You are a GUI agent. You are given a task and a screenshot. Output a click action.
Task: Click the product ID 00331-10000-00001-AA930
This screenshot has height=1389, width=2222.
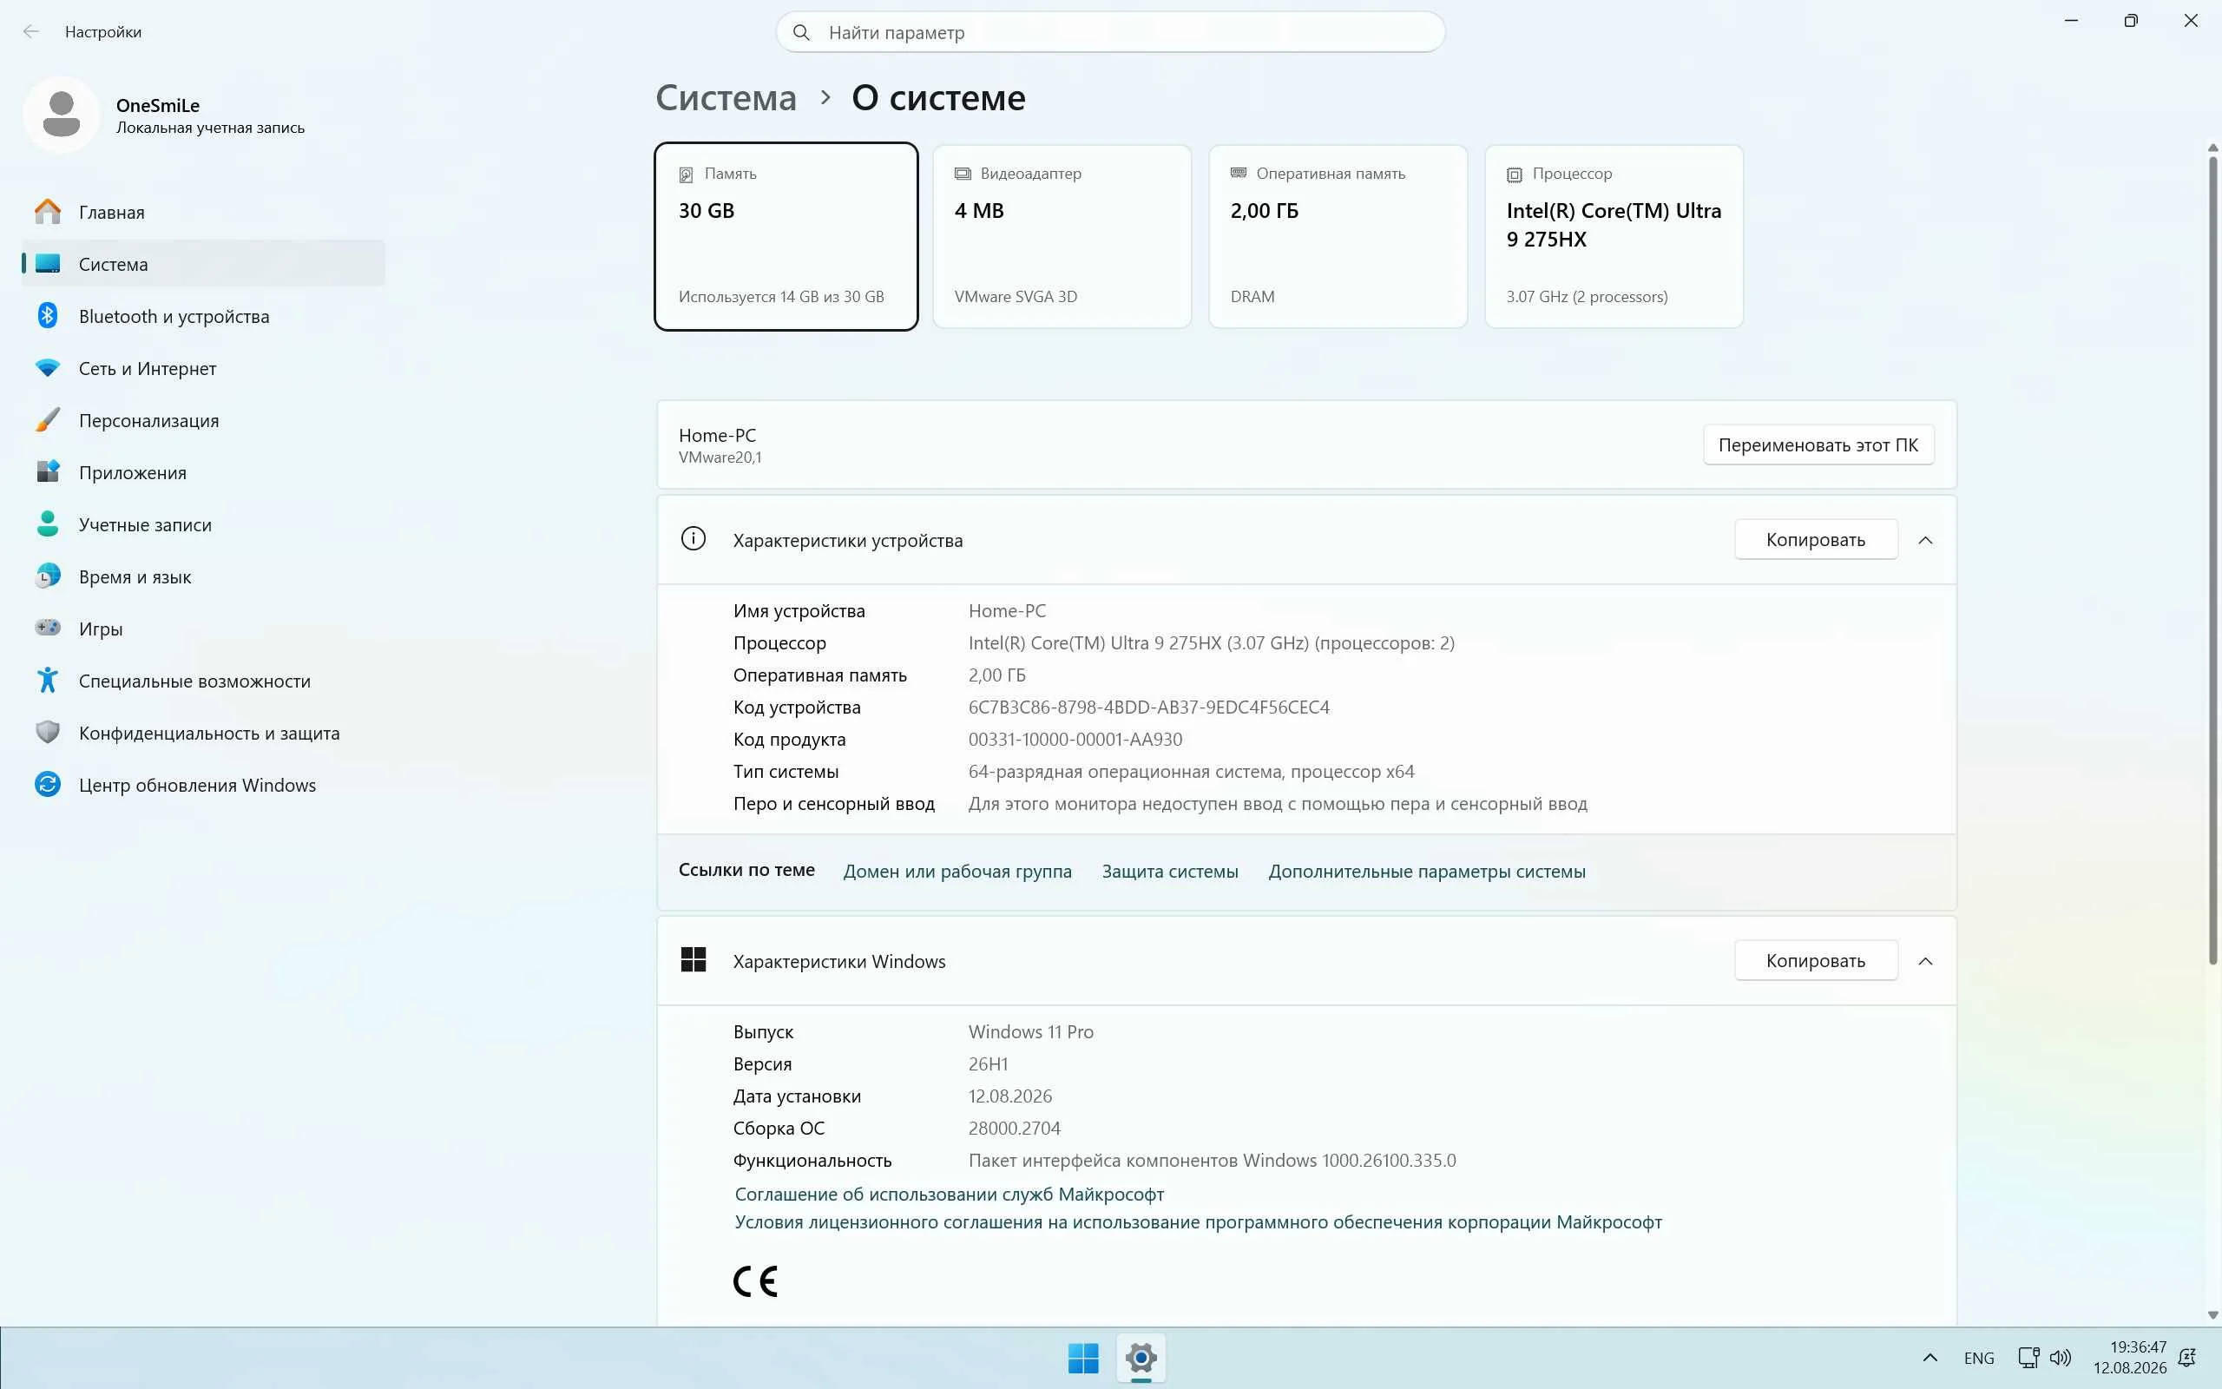[1075, 740]
